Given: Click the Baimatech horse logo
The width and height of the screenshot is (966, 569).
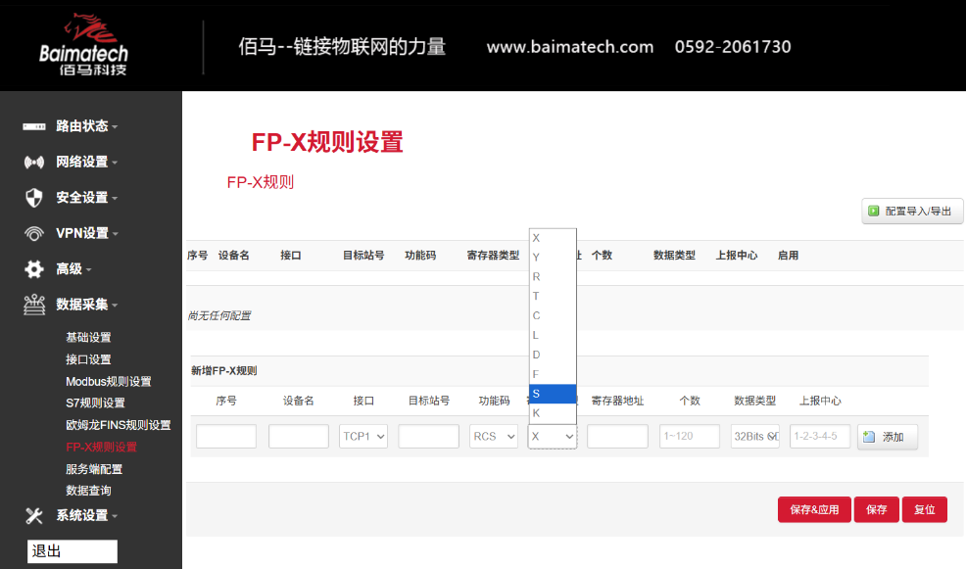Looking at the screenshot, I should click(84, 44).
